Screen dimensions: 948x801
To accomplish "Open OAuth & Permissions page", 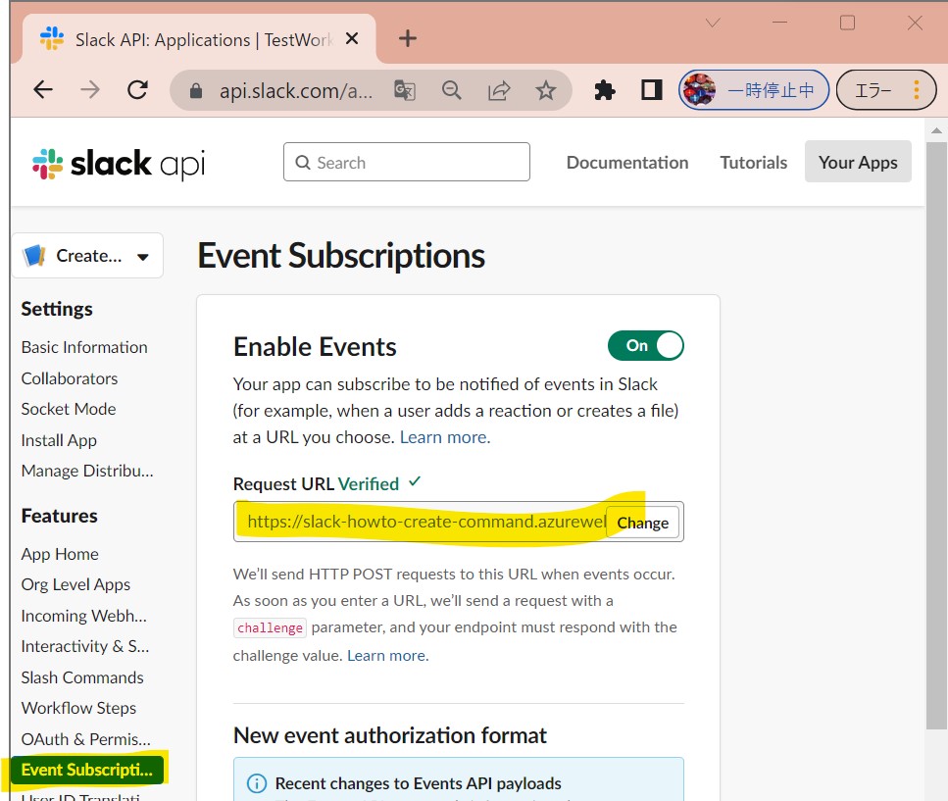I will coord(86,738).
